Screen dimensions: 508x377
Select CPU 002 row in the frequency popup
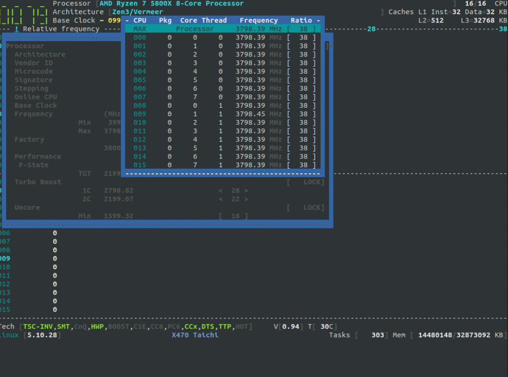coord(223,54)
